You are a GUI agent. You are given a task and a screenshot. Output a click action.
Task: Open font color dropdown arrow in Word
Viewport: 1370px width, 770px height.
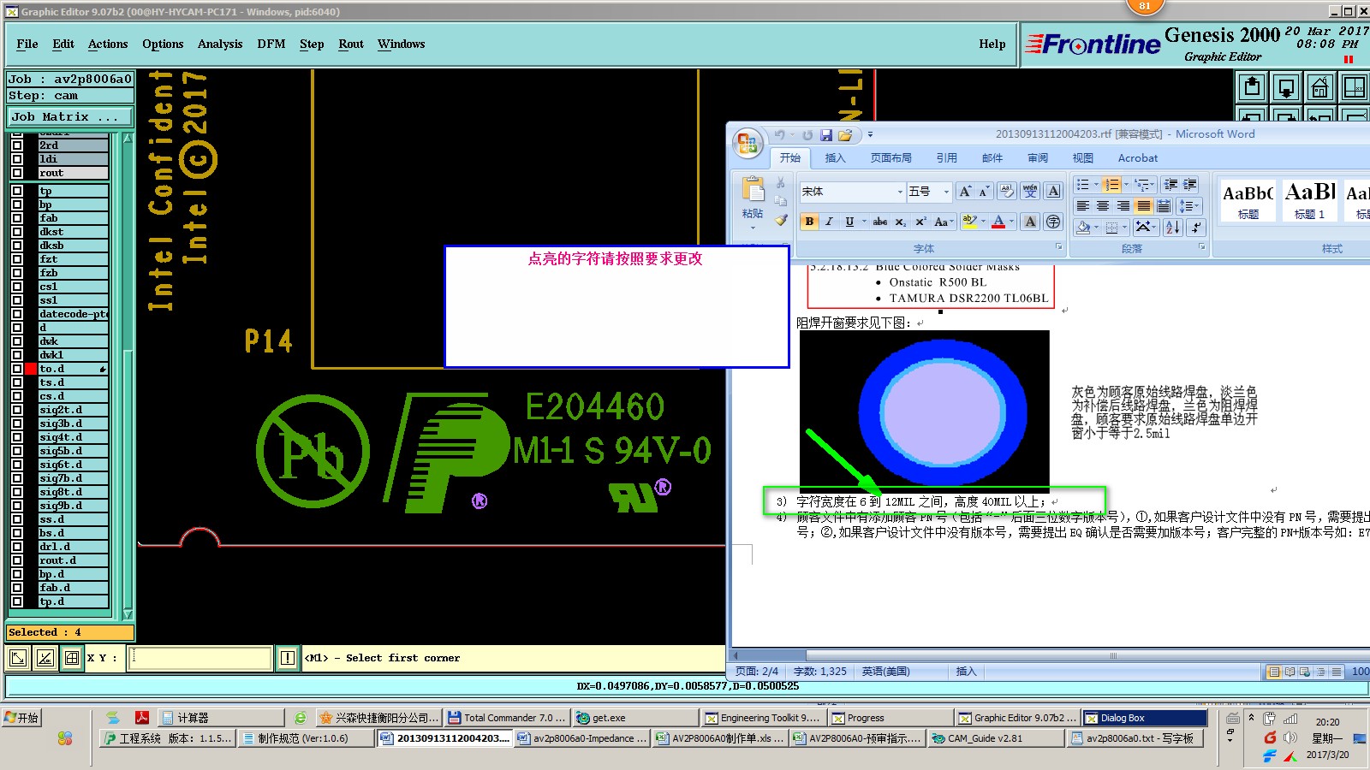point(1011,222)
